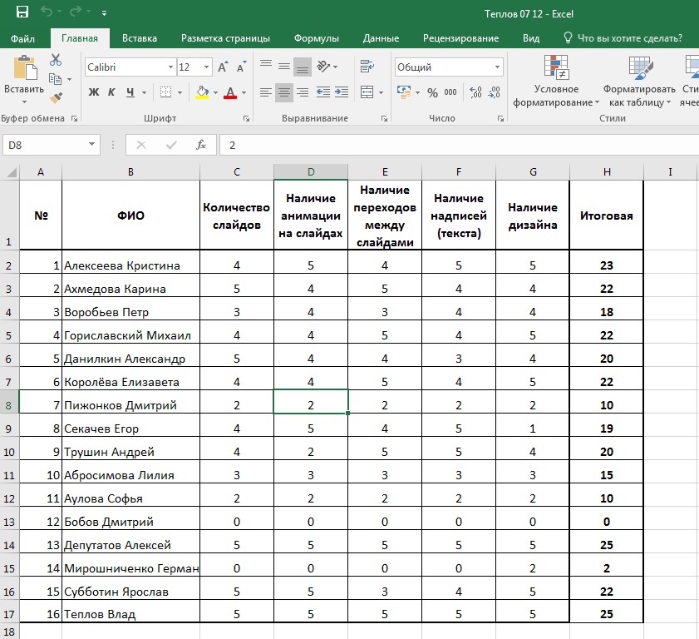Align cell content to vertical middle
This screenshot has height=639, width=699.
[284, 66]
